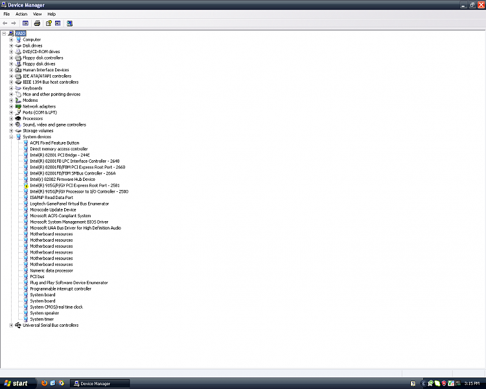Click the toolbar icon right of Properties

tap(58, 23)
